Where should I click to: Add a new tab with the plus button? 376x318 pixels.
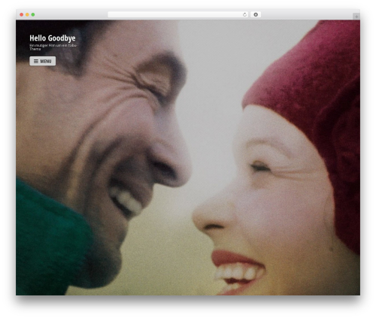click(356, 17)
